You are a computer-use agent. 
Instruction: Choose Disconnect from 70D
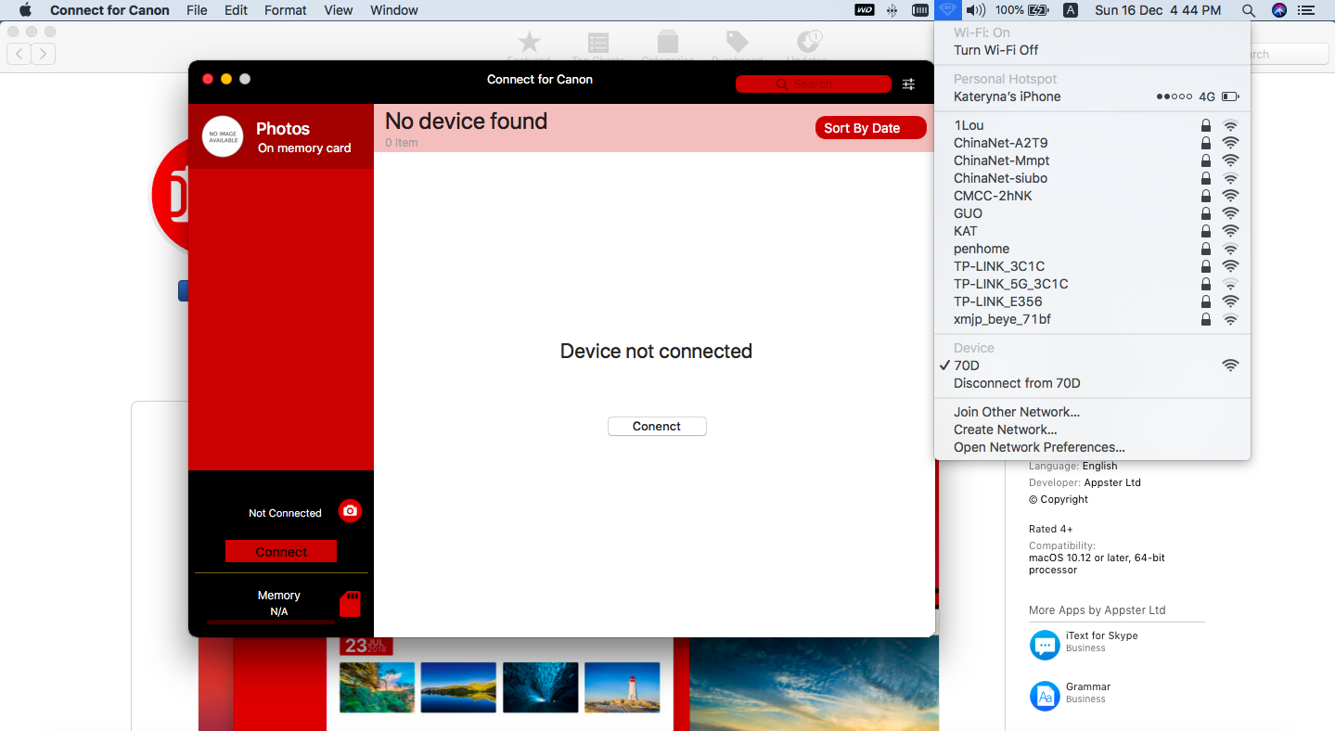point(1092,383)
